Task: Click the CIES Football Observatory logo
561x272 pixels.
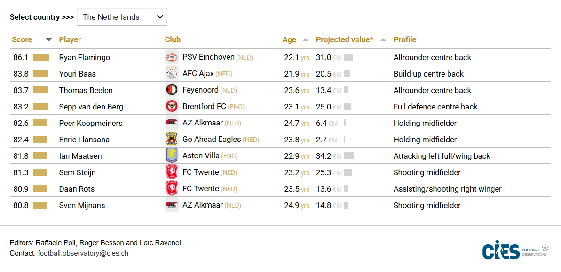Action: [x=515, y=250]
